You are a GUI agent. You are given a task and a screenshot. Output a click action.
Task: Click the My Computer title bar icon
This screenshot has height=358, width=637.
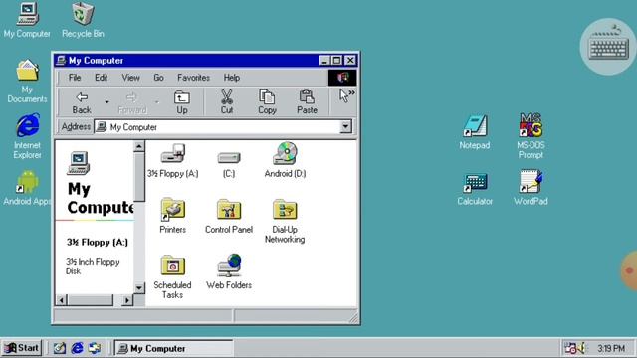(x=61, y=60)
